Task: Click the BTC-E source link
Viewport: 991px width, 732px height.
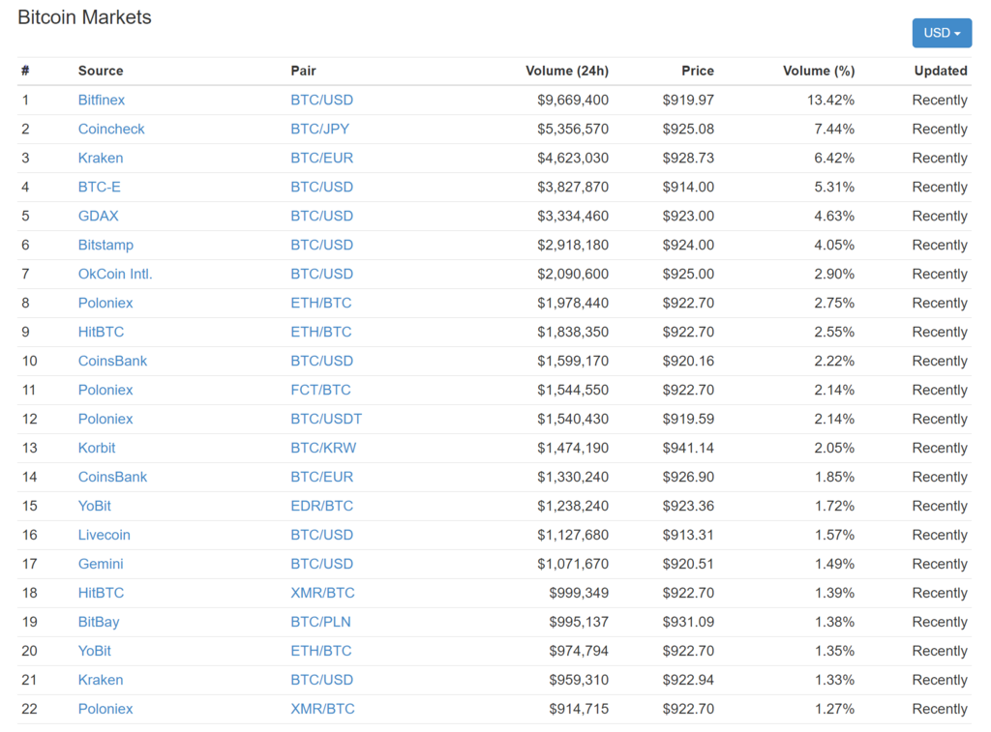Action: pyautogui.click(x=100, y=187)
